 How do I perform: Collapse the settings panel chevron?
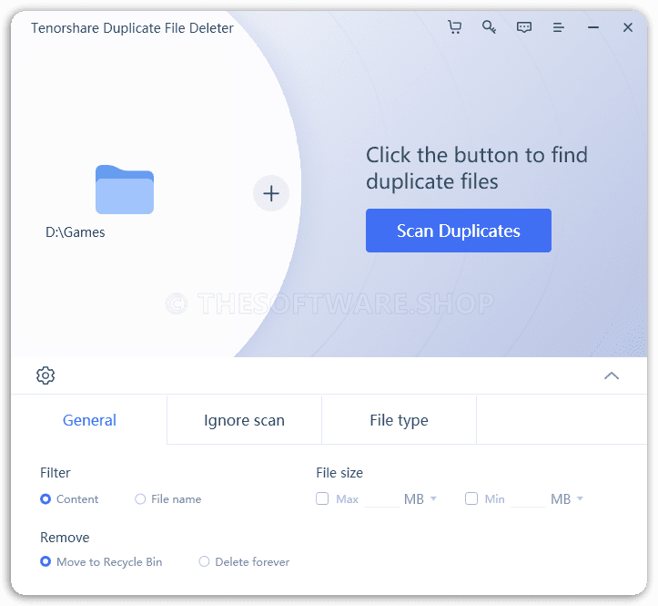[612, 375]
